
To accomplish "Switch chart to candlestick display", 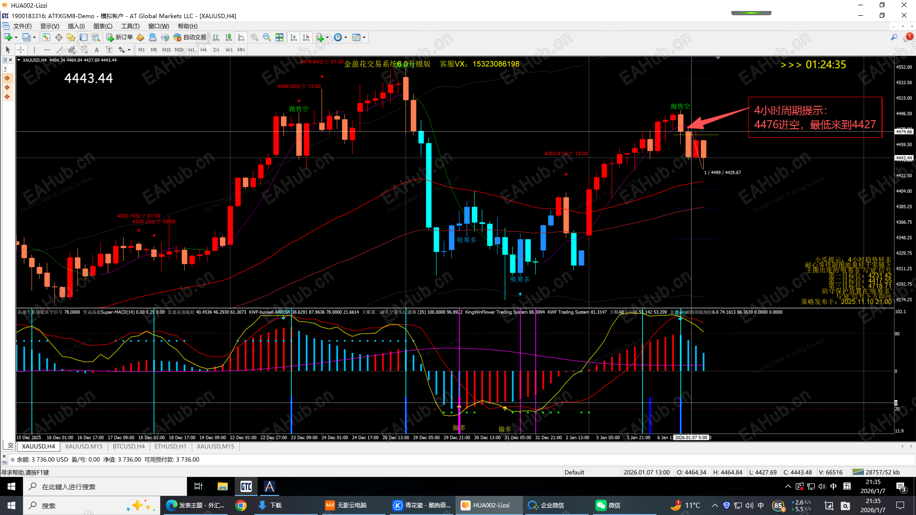I will point(229,37).
